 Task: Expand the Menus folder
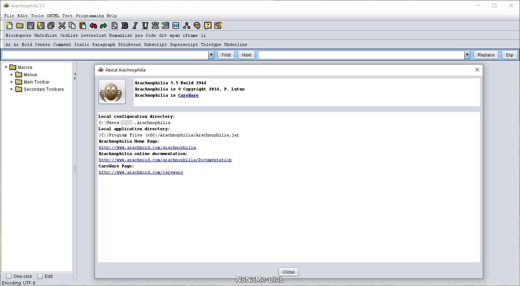coord(12,74)
